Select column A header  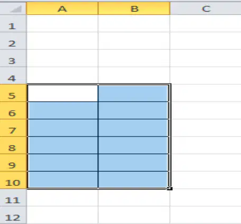62,8
